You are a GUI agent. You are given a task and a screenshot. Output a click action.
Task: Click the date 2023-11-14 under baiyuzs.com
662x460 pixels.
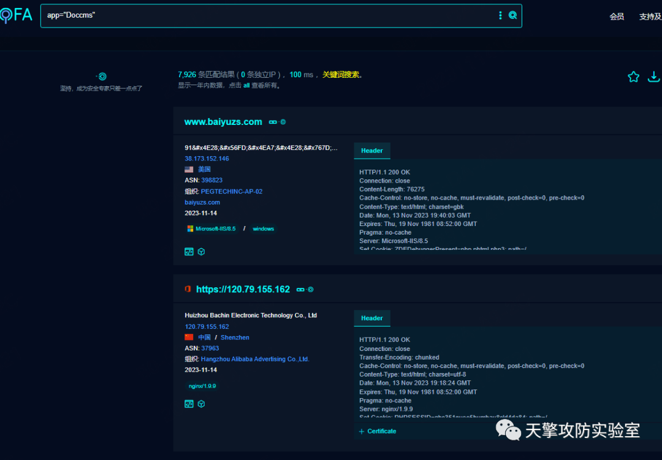point(200,213)
